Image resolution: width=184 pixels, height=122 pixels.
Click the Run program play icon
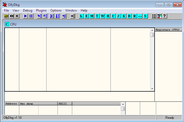(x=26, y=16)
